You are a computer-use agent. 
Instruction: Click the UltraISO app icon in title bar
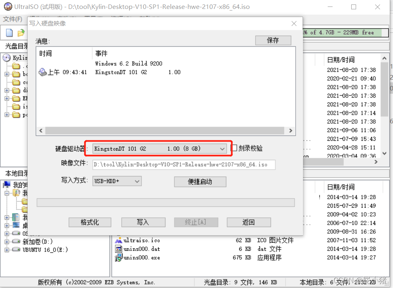pos(8,7)
